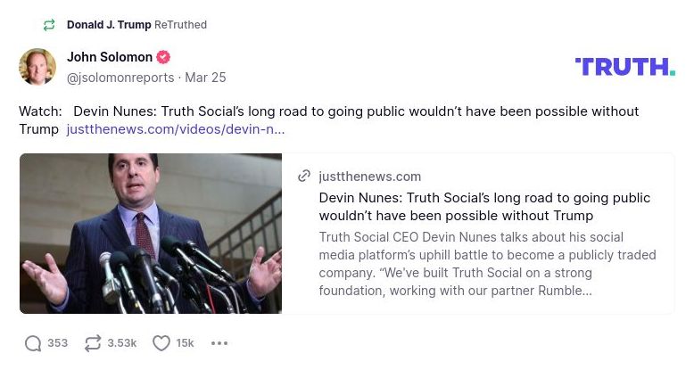The height and width of the screenshot is (370, 694).
Task: Click the card description about Truth Social CEO
Action: pos(486,264)
